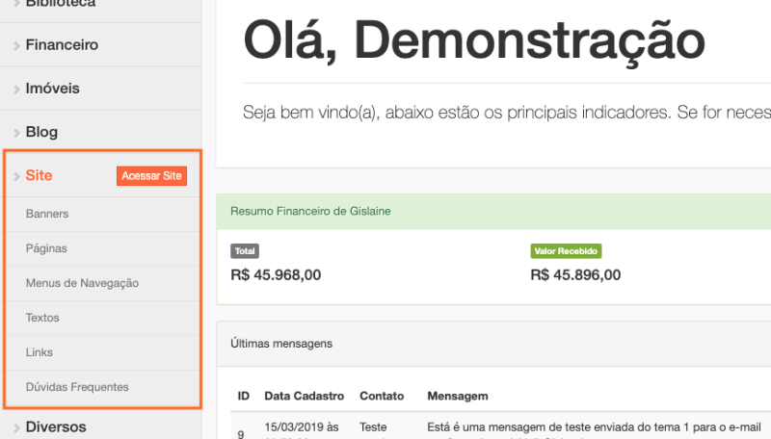
Task: Open the Links submenu item
Action: [40, 352]
